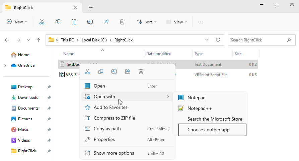Select Notepad++ from Open with submenu
The width and height of the screenshot is (299, 161).
point(200,108)
